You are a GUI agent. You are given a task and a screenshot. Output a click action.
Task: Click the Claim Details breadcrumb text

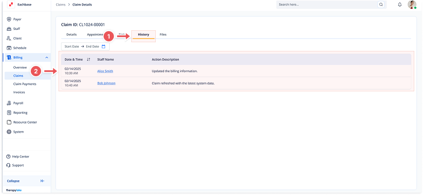82,5
